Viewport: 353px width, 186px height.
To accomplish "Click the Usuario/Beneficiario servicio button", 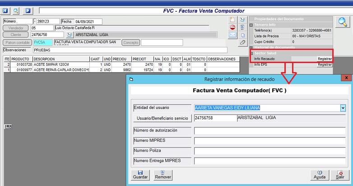I will click(162, 118).
